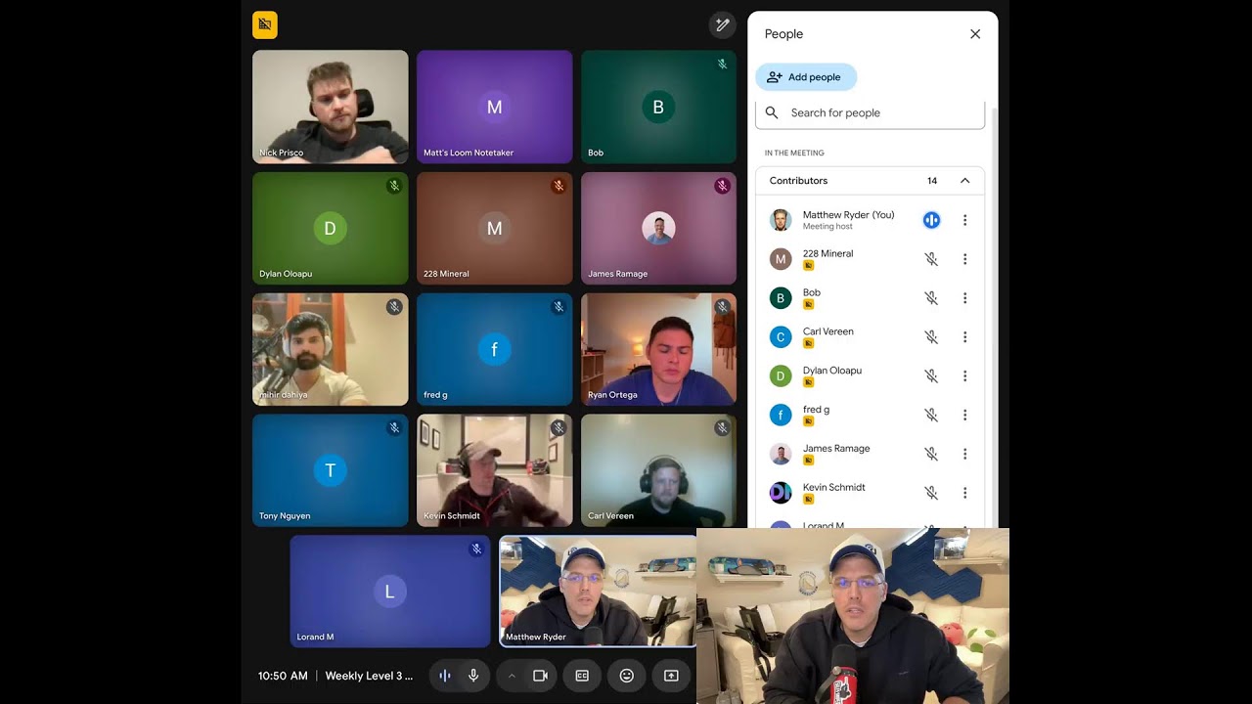Click muted mic icon for Bob in list
Viewport: 1252px width, 704px height.
point(931,298)
